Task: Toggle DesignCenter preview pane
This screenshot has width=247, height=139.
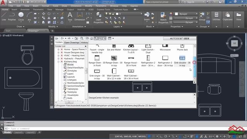Action: (100, 38)
